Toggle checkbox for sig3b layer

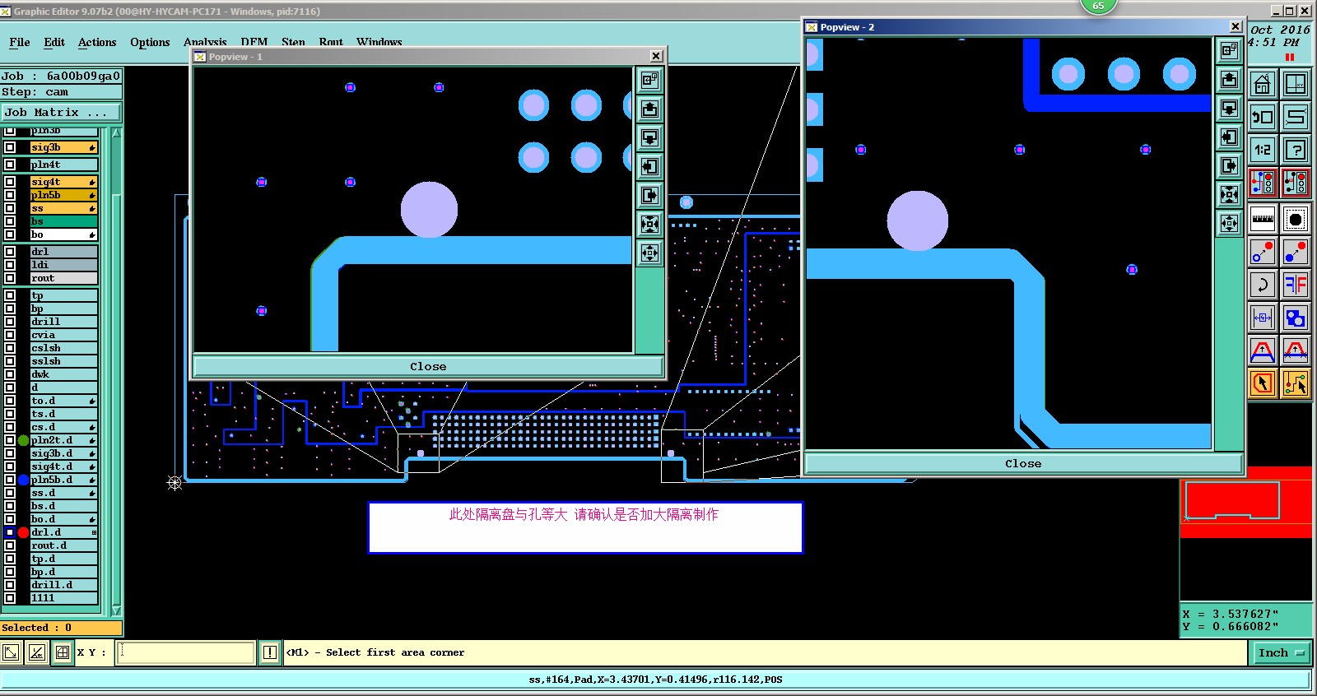click(10, 147)
